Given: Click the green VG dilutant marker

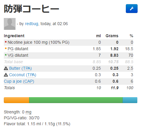Looking at the screenshot, I should (x=6, y=55).
